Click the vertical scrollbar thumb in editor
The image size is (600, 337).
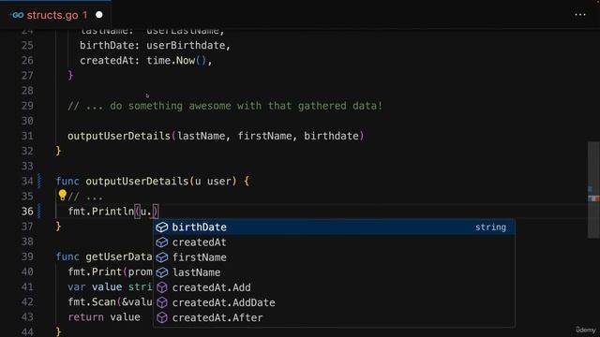[x=593, y=190]
